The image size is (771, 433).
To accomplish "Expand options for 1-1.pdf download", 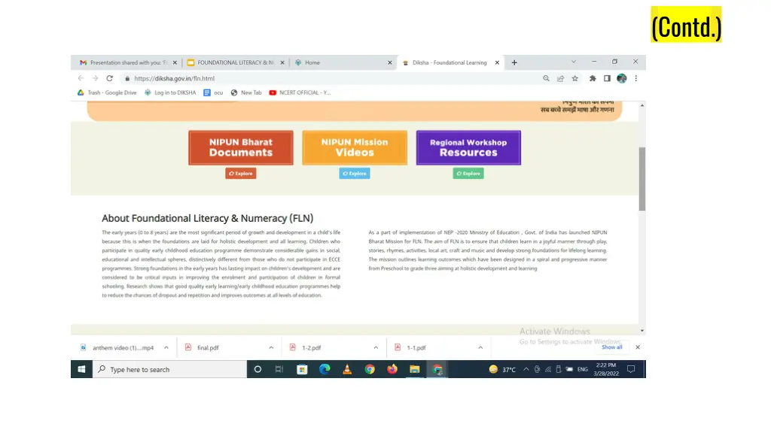I will click(480, 347).
